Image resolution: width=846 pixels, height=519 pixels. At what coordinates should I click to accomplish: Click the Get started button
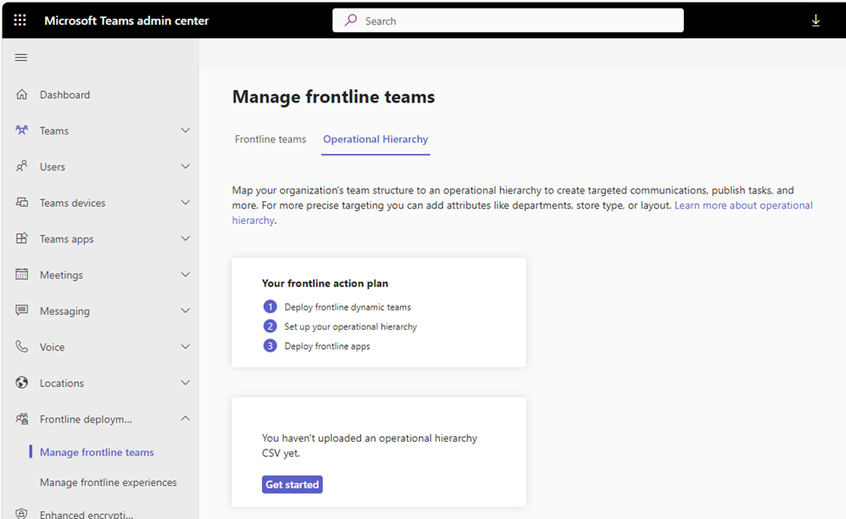pyautogui.click(x=292, y=484)
